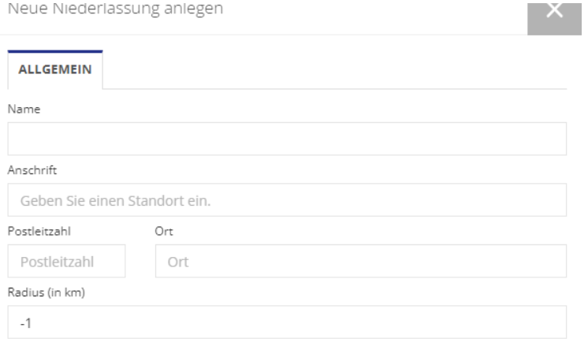Select the Postleitzahl label above the field
This screenshot has width=588, height=361.
(x=39, y=231)
